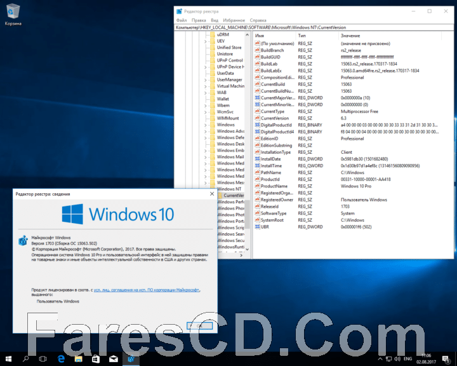Click the uDRM folder icon
Image resolution: width=457 pixels, height=366 pixels.
[212, 34]
